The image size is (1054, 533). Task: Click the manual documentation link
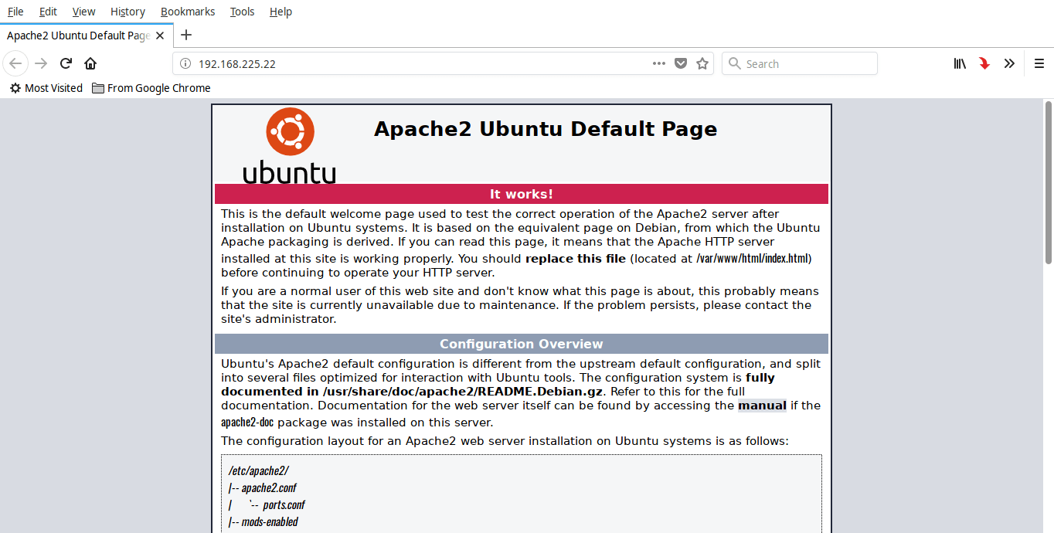762,405
